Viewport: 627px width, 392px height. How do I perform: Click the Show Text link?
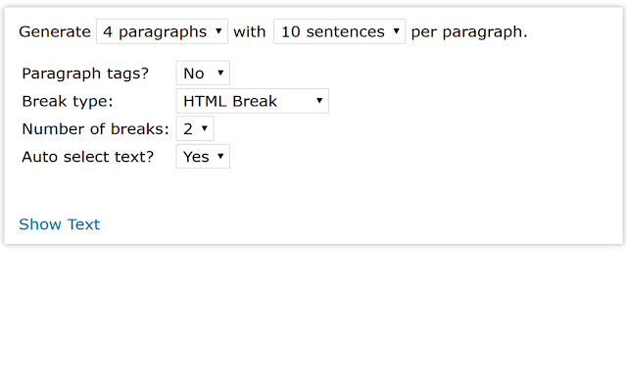(x=59, y=224)
